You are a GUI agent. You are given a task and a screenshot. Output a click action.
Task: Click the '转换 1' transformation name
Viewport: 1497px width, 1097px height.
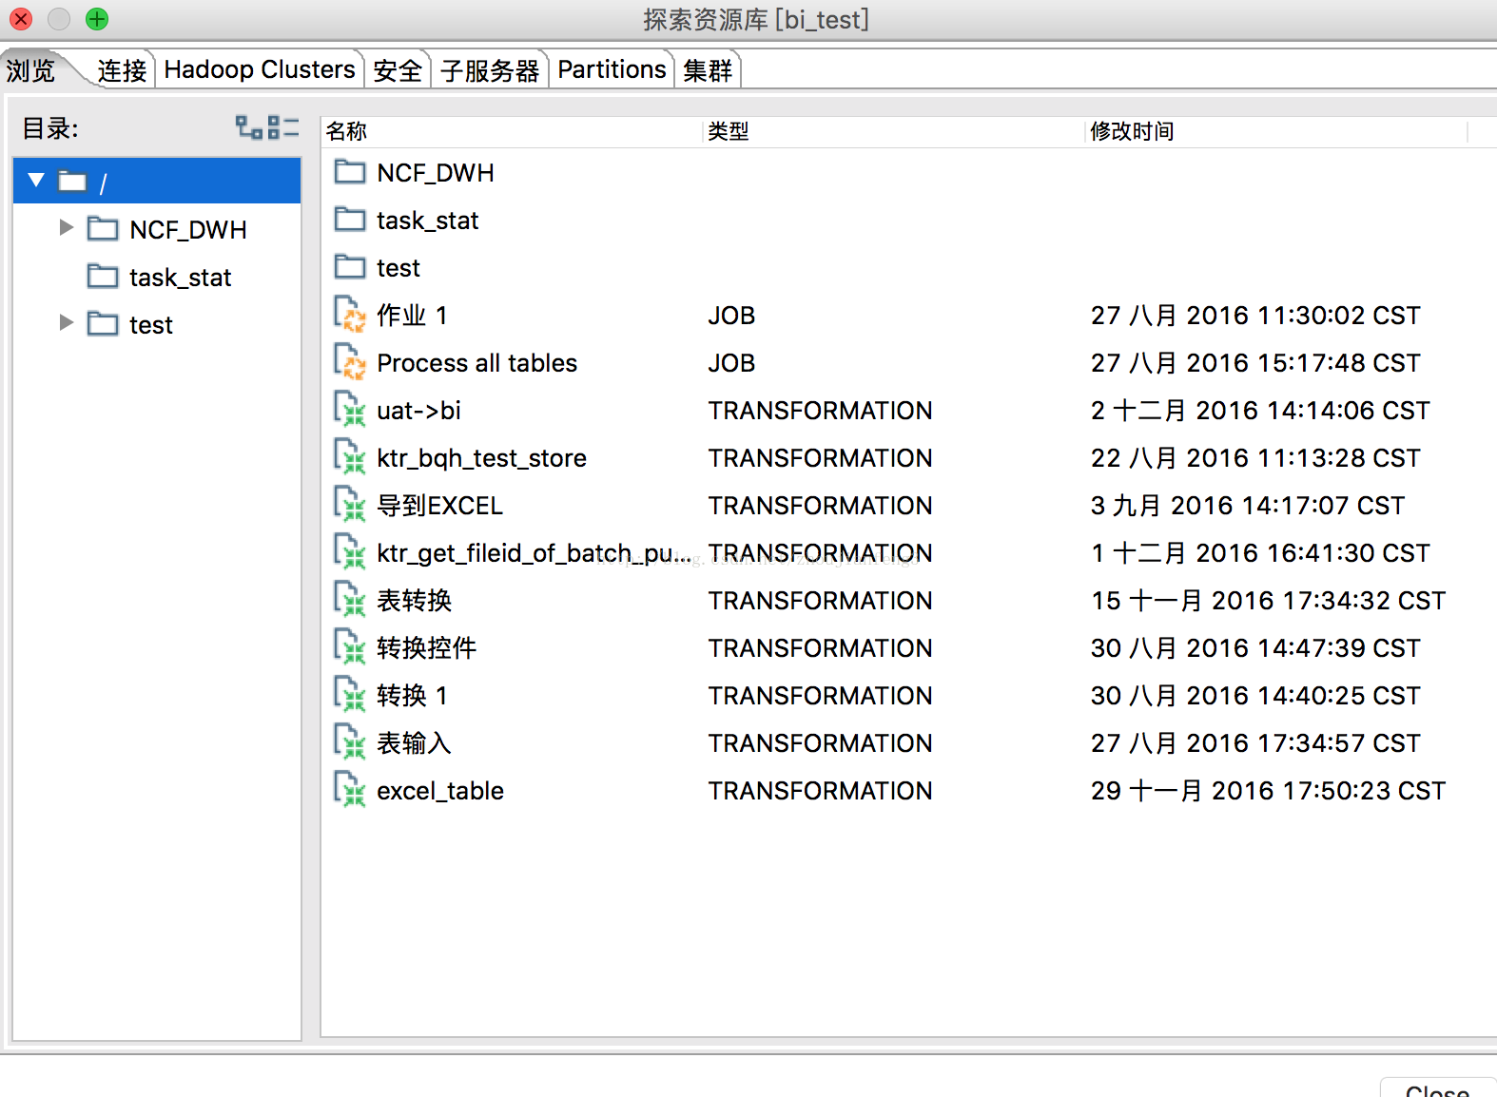(x=412, y=696)
